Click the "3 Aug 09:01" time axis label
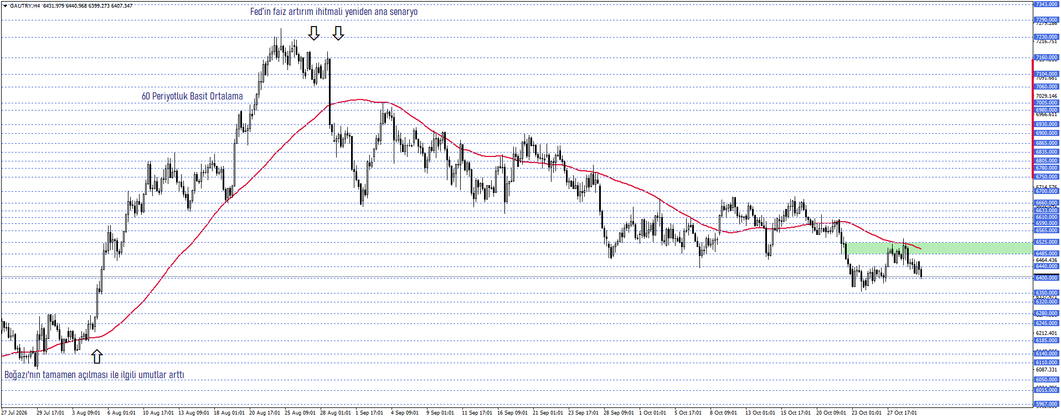 click(86, 413)
